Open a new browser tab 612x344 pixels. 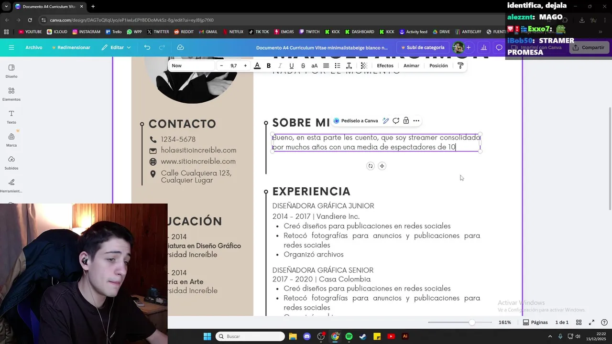(93, 7)
